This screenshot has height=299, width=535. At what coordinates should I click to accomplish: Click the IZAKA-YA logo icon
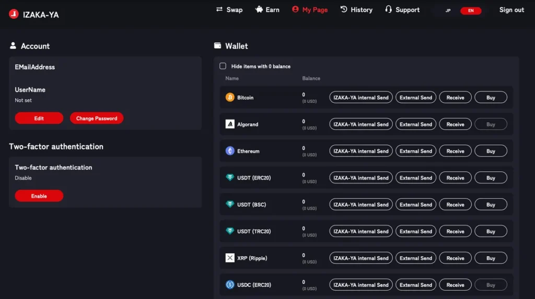click(14, 14)
